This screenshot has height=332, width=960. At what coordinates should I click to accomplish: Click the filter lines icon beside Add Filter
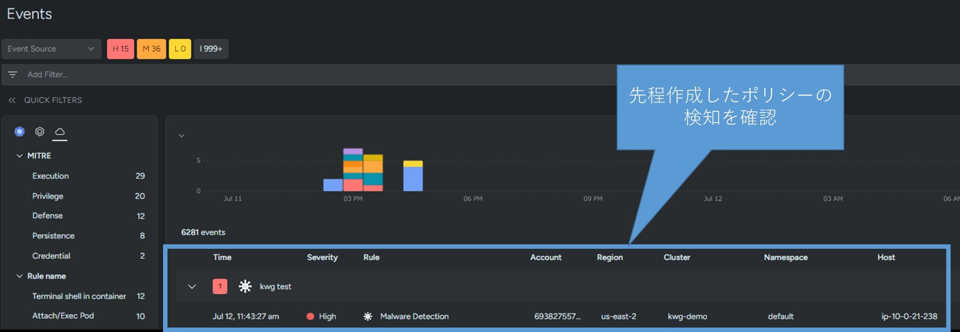(13, 74)
